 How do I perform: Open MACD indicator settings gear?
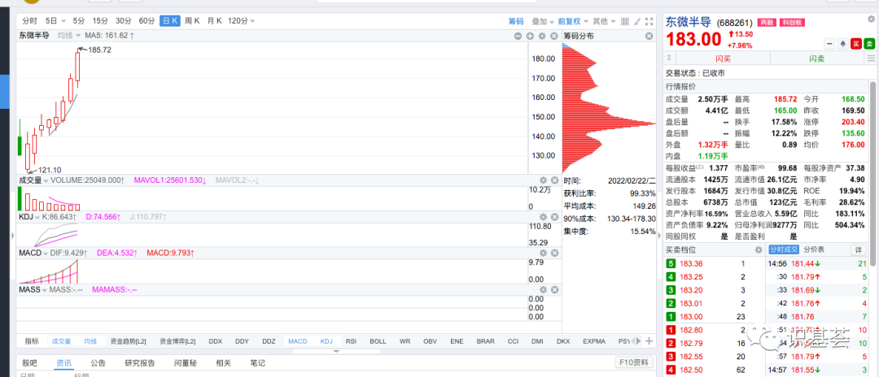tap(543, 253)
